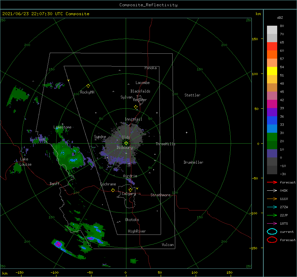The image size is (297, 277).
Task: Click the HighRiver label
Action: (x=137, y=231)
